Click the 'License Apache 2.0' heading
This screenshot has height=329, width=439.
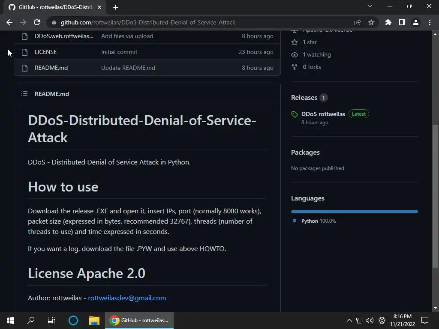87,273
